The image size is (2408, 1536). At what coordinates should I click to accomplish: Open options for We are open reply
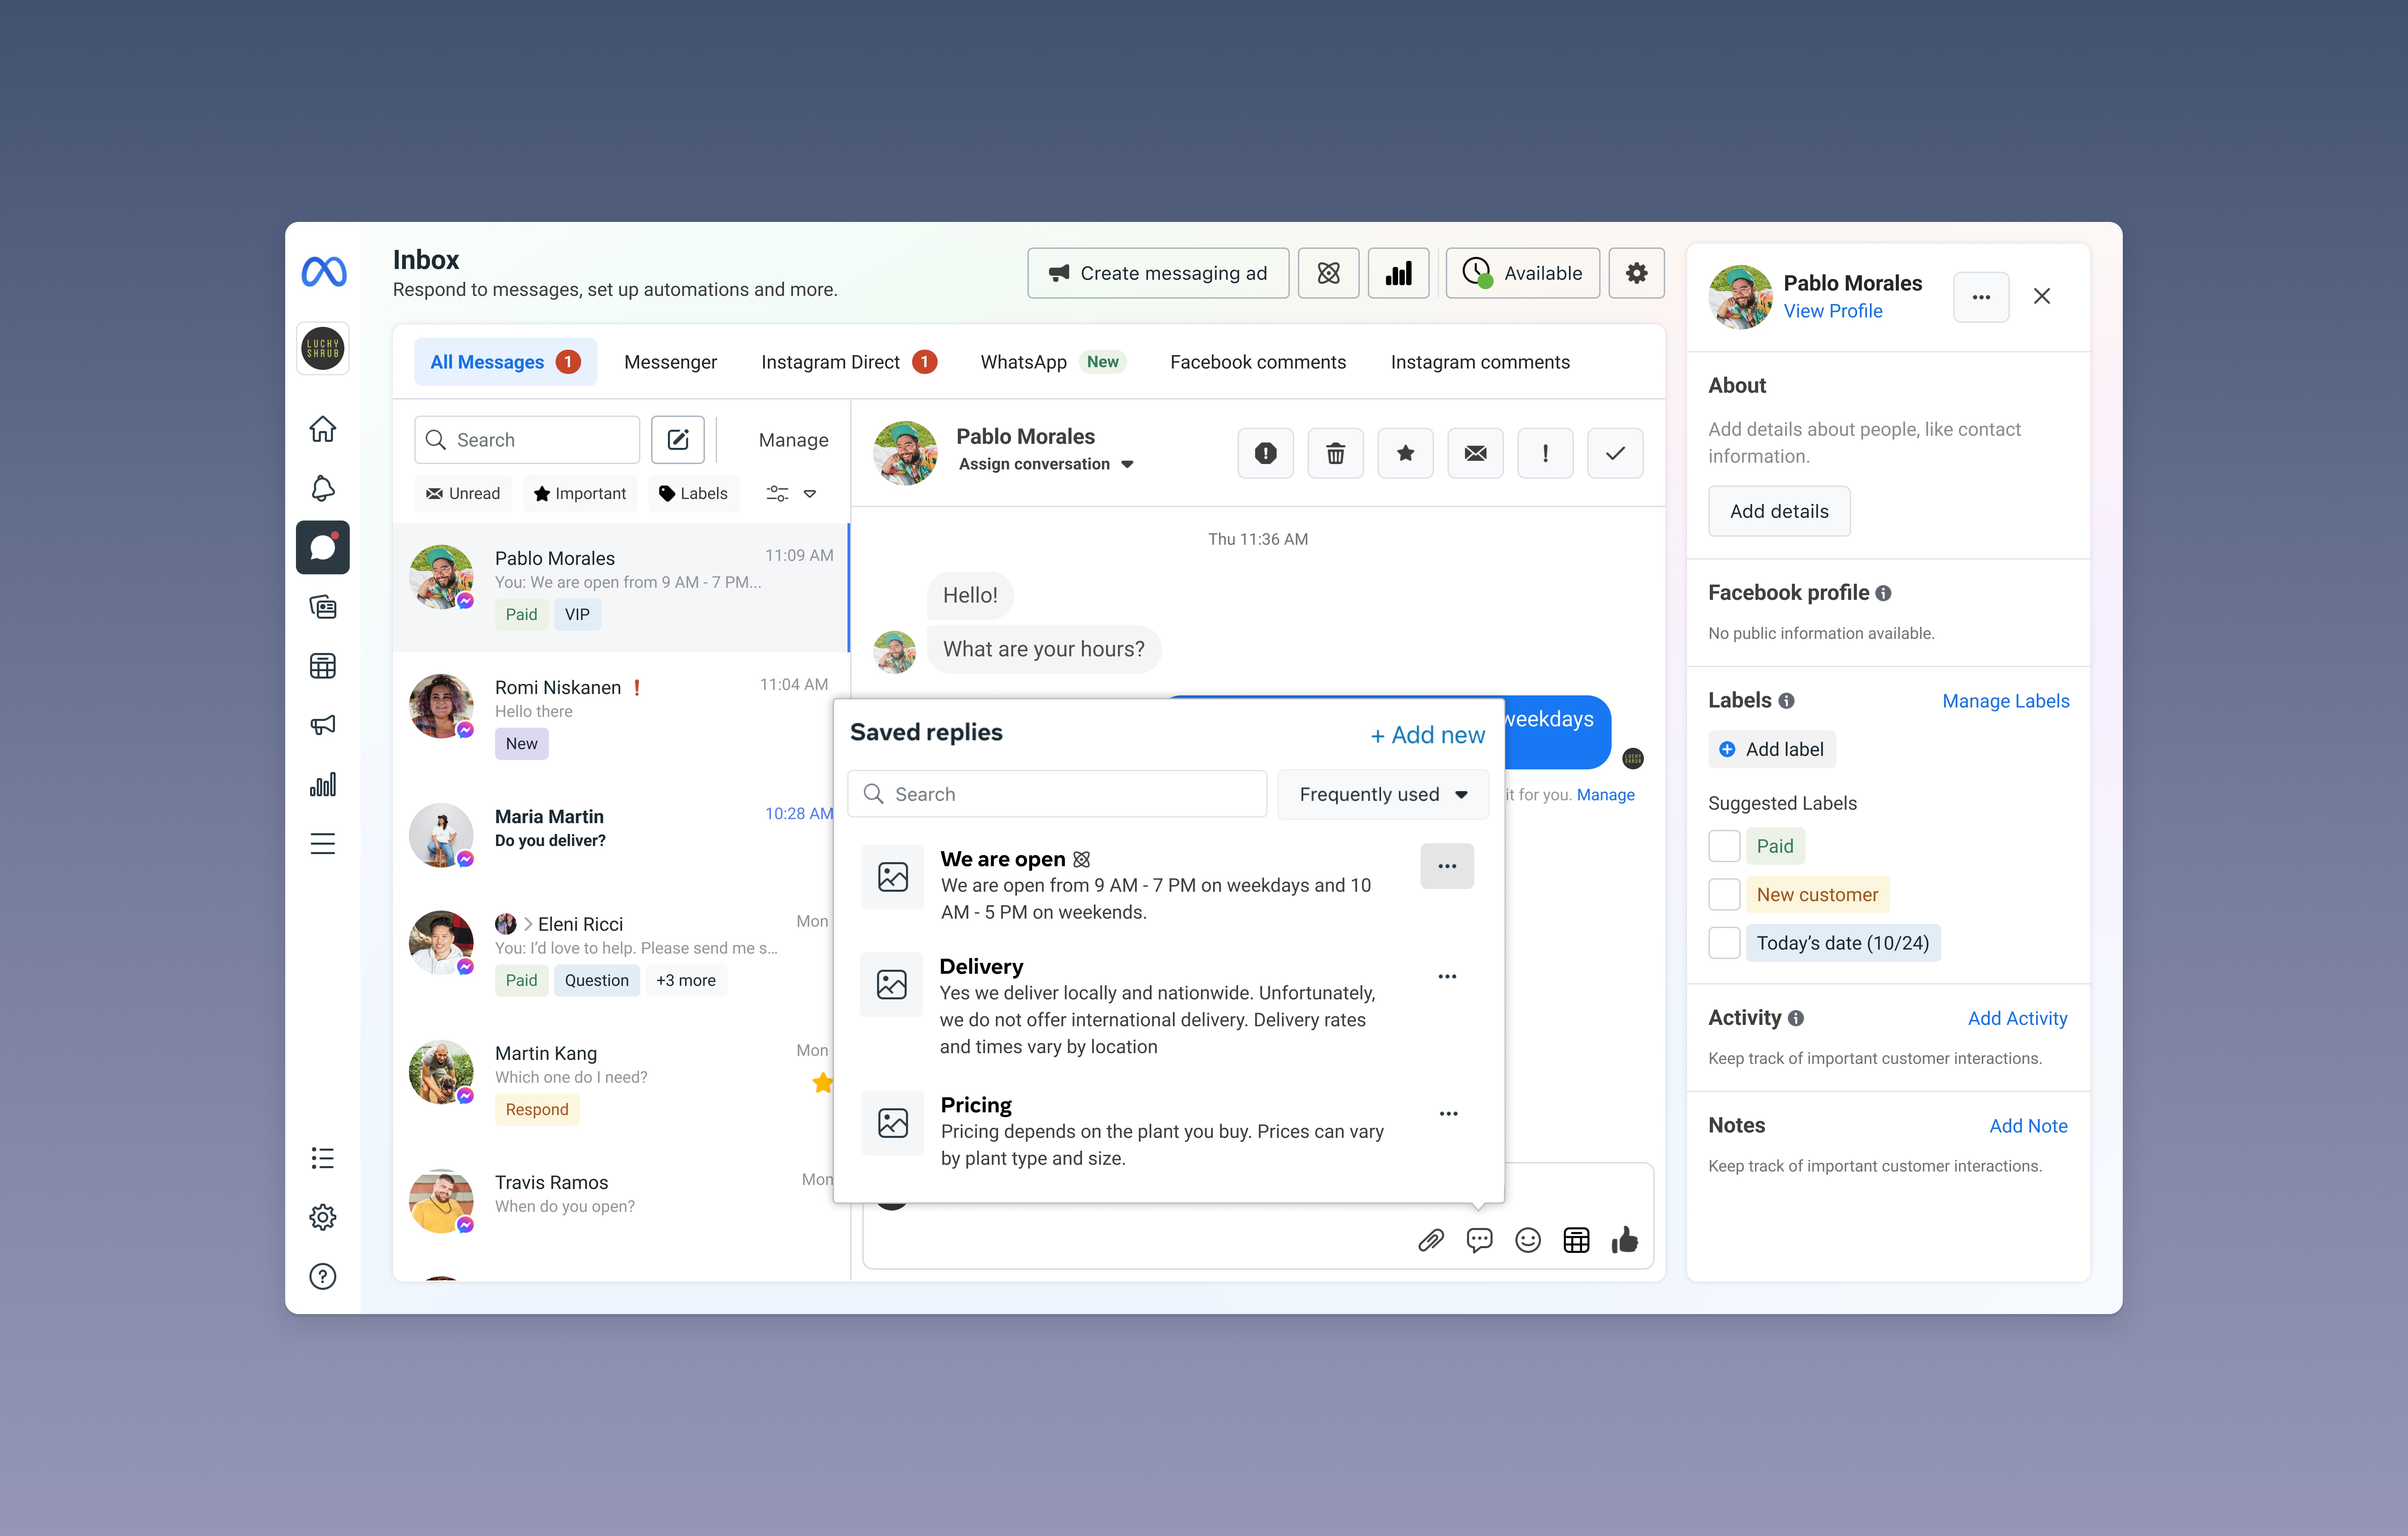1447,866
